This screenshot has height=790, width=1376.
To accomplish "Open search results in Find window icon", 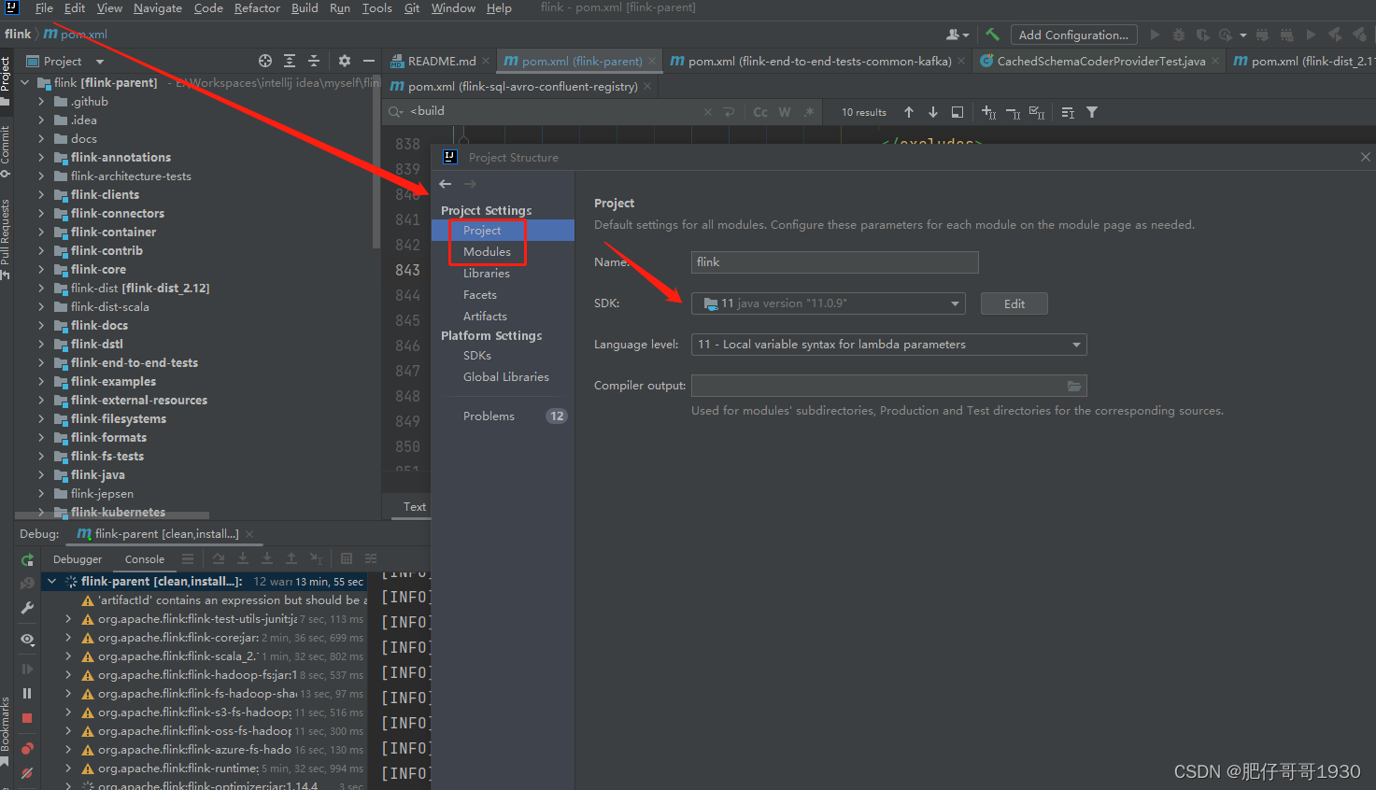I will (958, 112).
